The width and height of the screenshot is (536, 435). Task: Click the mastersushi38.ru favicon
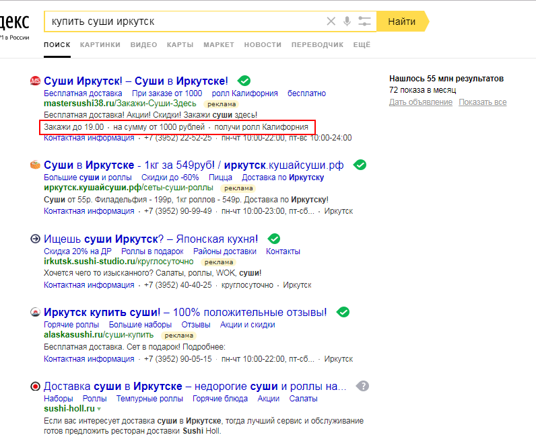point(35,81)
